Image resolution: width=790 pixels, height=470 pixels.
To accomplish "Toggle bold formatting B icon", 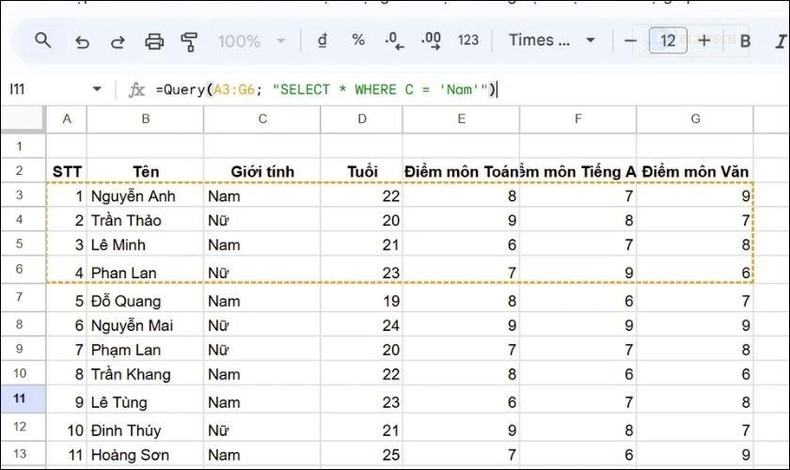I will tap(745, 40).
